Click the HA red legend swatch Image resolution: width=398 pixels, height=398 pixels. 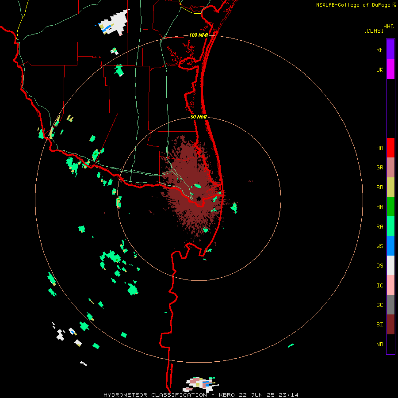tap(390, 148)
